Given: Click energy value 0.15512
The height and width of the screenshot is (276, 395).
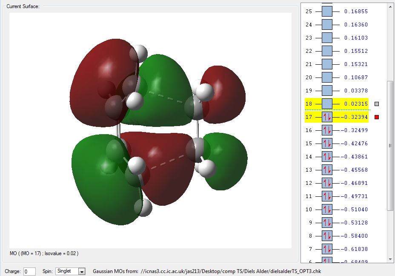Looking at the screenshot, I should [x=356, y=51].
